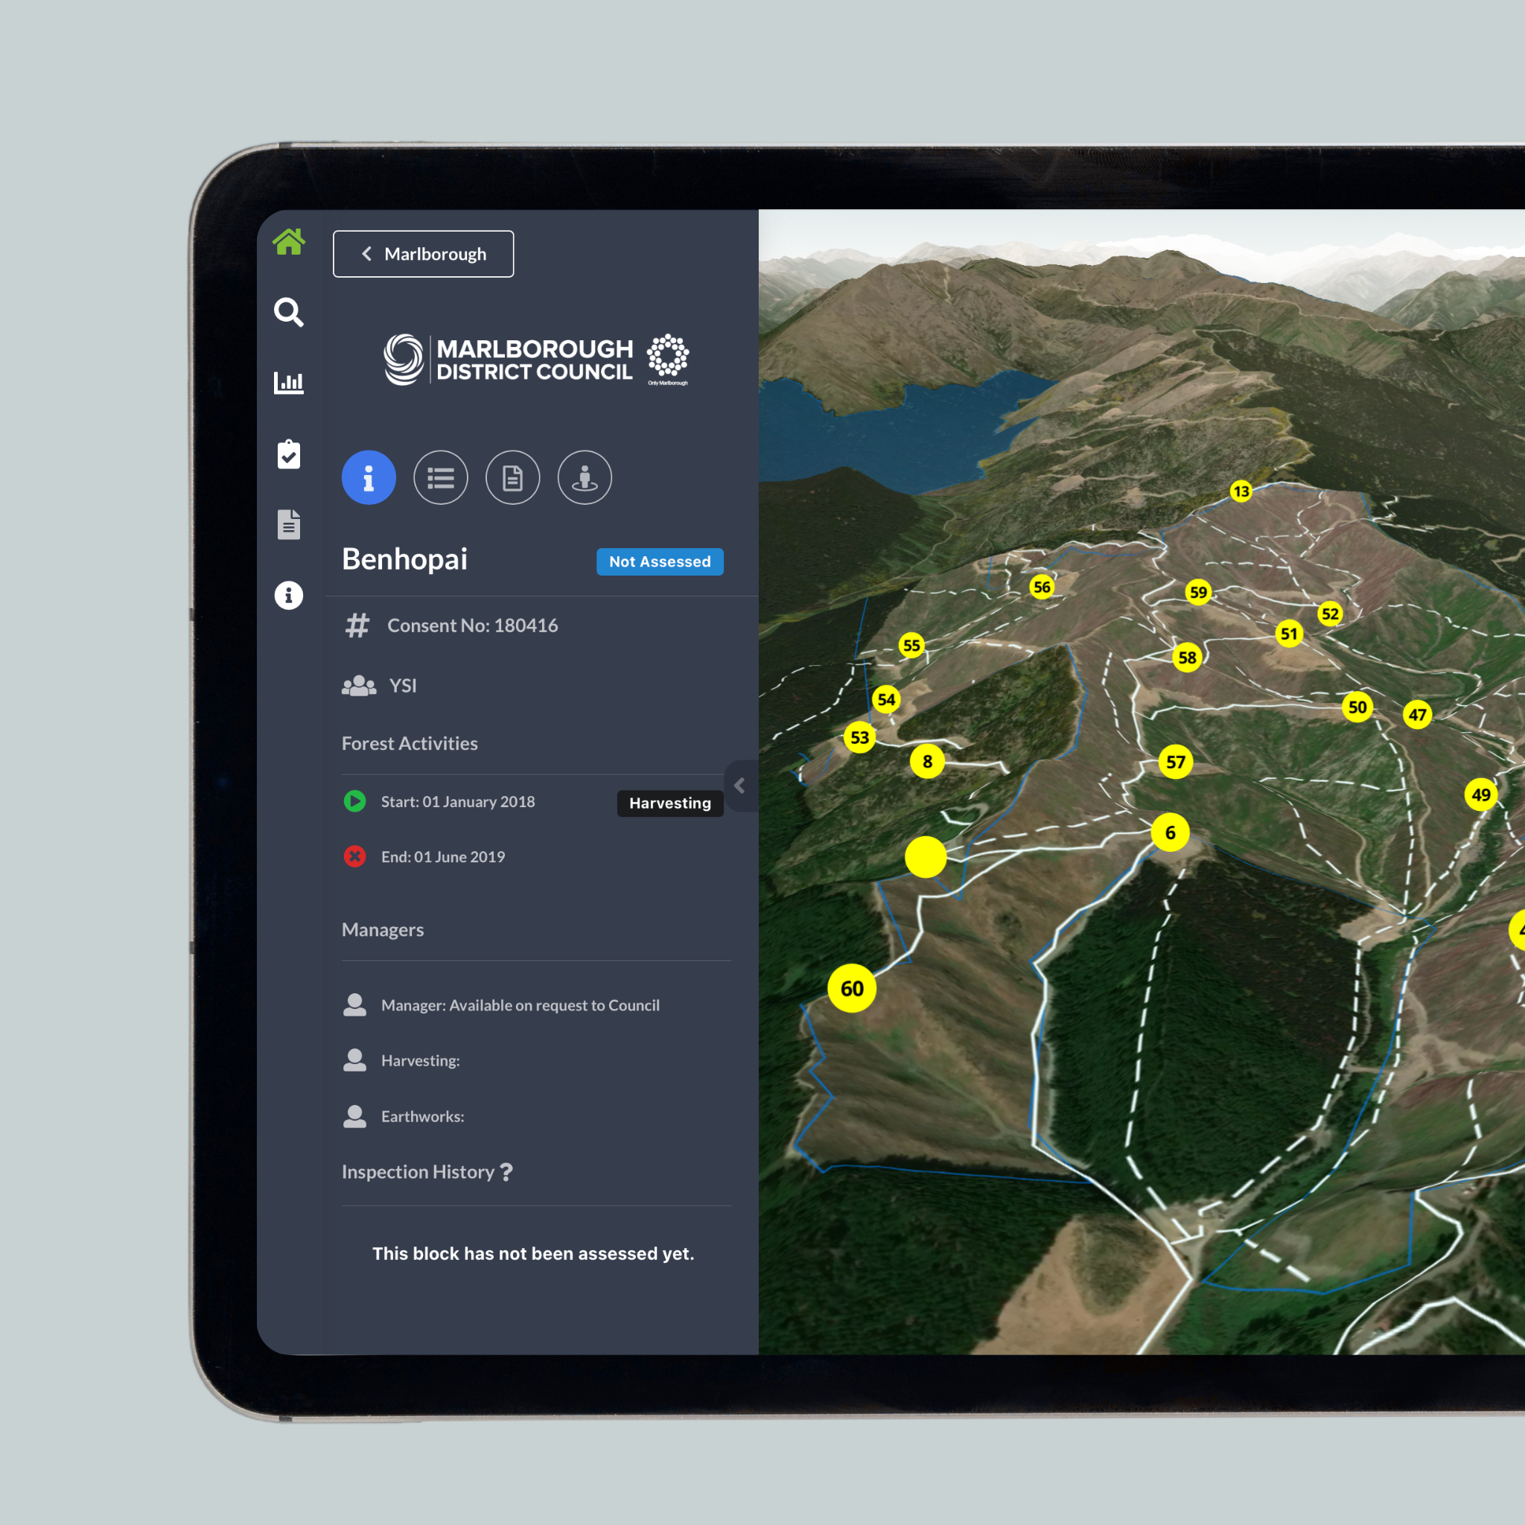Screen dimensions: 1525x1525
Task: Click Inspection History help question mark
Action: pyautogui.click(x=507, y=1171)
